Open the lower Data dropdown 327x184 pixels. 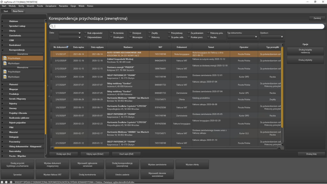pyautogui.click(x=70, y=37)
